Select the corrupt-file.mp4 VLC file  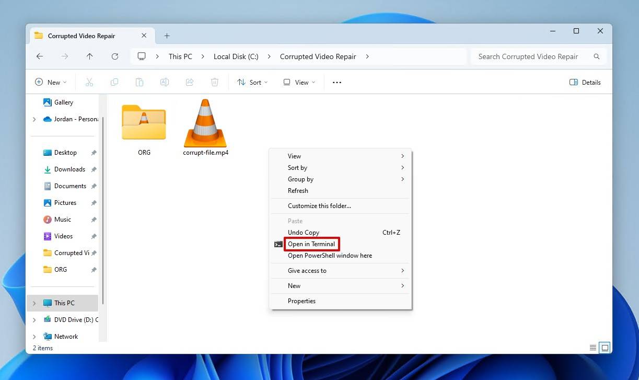point(205,127)
